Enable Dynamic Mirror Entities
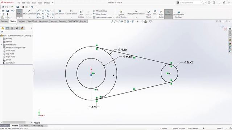Image resolution: width=232 pixels, height=130 pixels. [121, 14]
